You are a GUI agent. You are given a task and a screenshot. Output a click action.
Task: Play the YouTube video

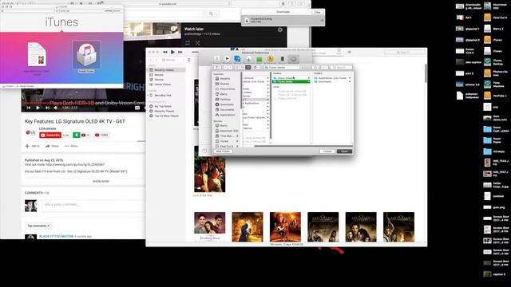pos(38,108)
